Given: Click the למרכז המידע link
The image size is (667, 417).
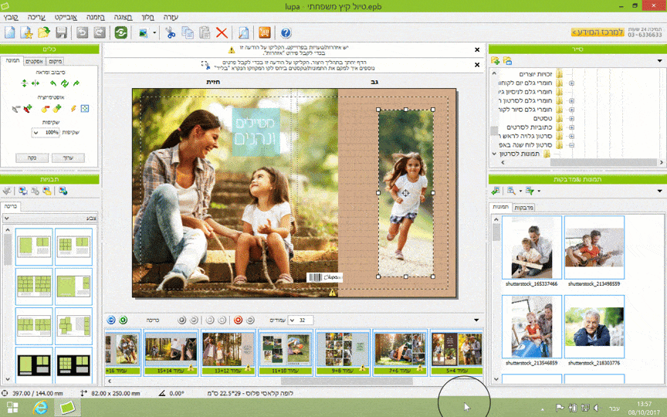Looking at the screenshot, I should [598, 32].
